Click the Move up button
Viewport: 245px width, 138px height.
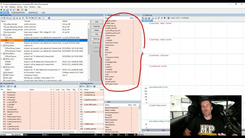click(97, 39)
